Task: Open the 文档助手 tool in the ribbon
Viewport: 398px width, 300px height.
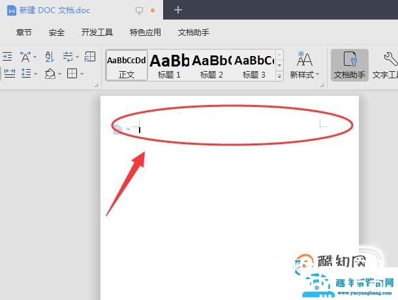Action: 350,65
